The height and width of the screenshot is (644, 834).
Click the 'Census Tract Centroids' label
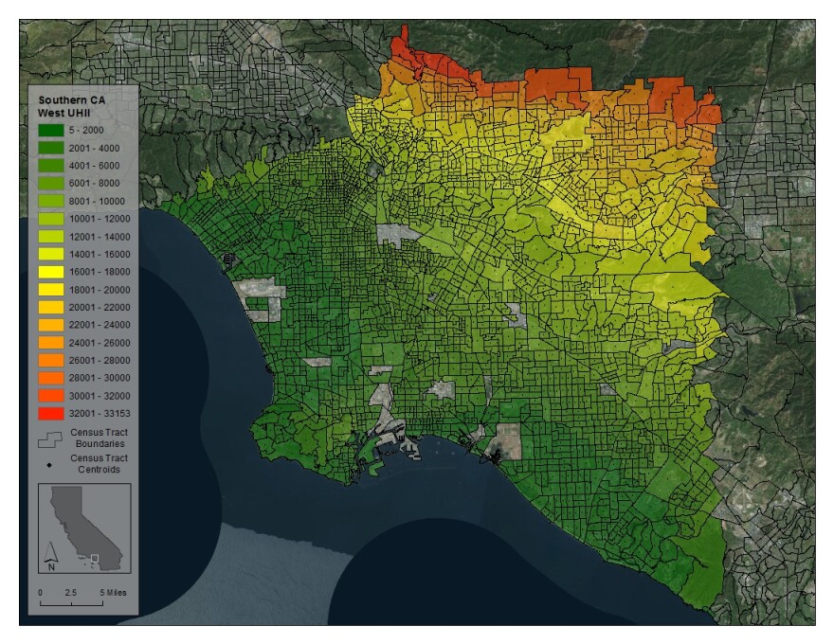point(99,464)
